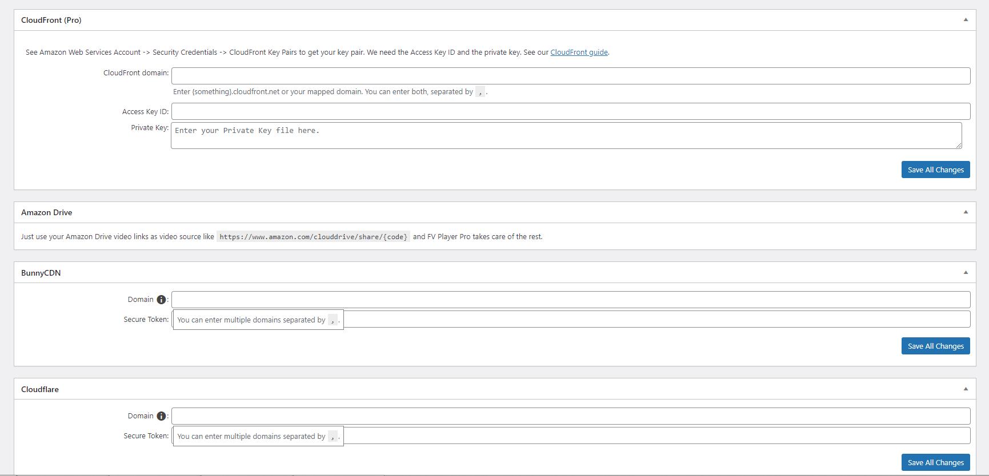This screenshot has height=476, width=989.
Task: Focus the BunnyCDN Domain input
Action: (571, 300)
